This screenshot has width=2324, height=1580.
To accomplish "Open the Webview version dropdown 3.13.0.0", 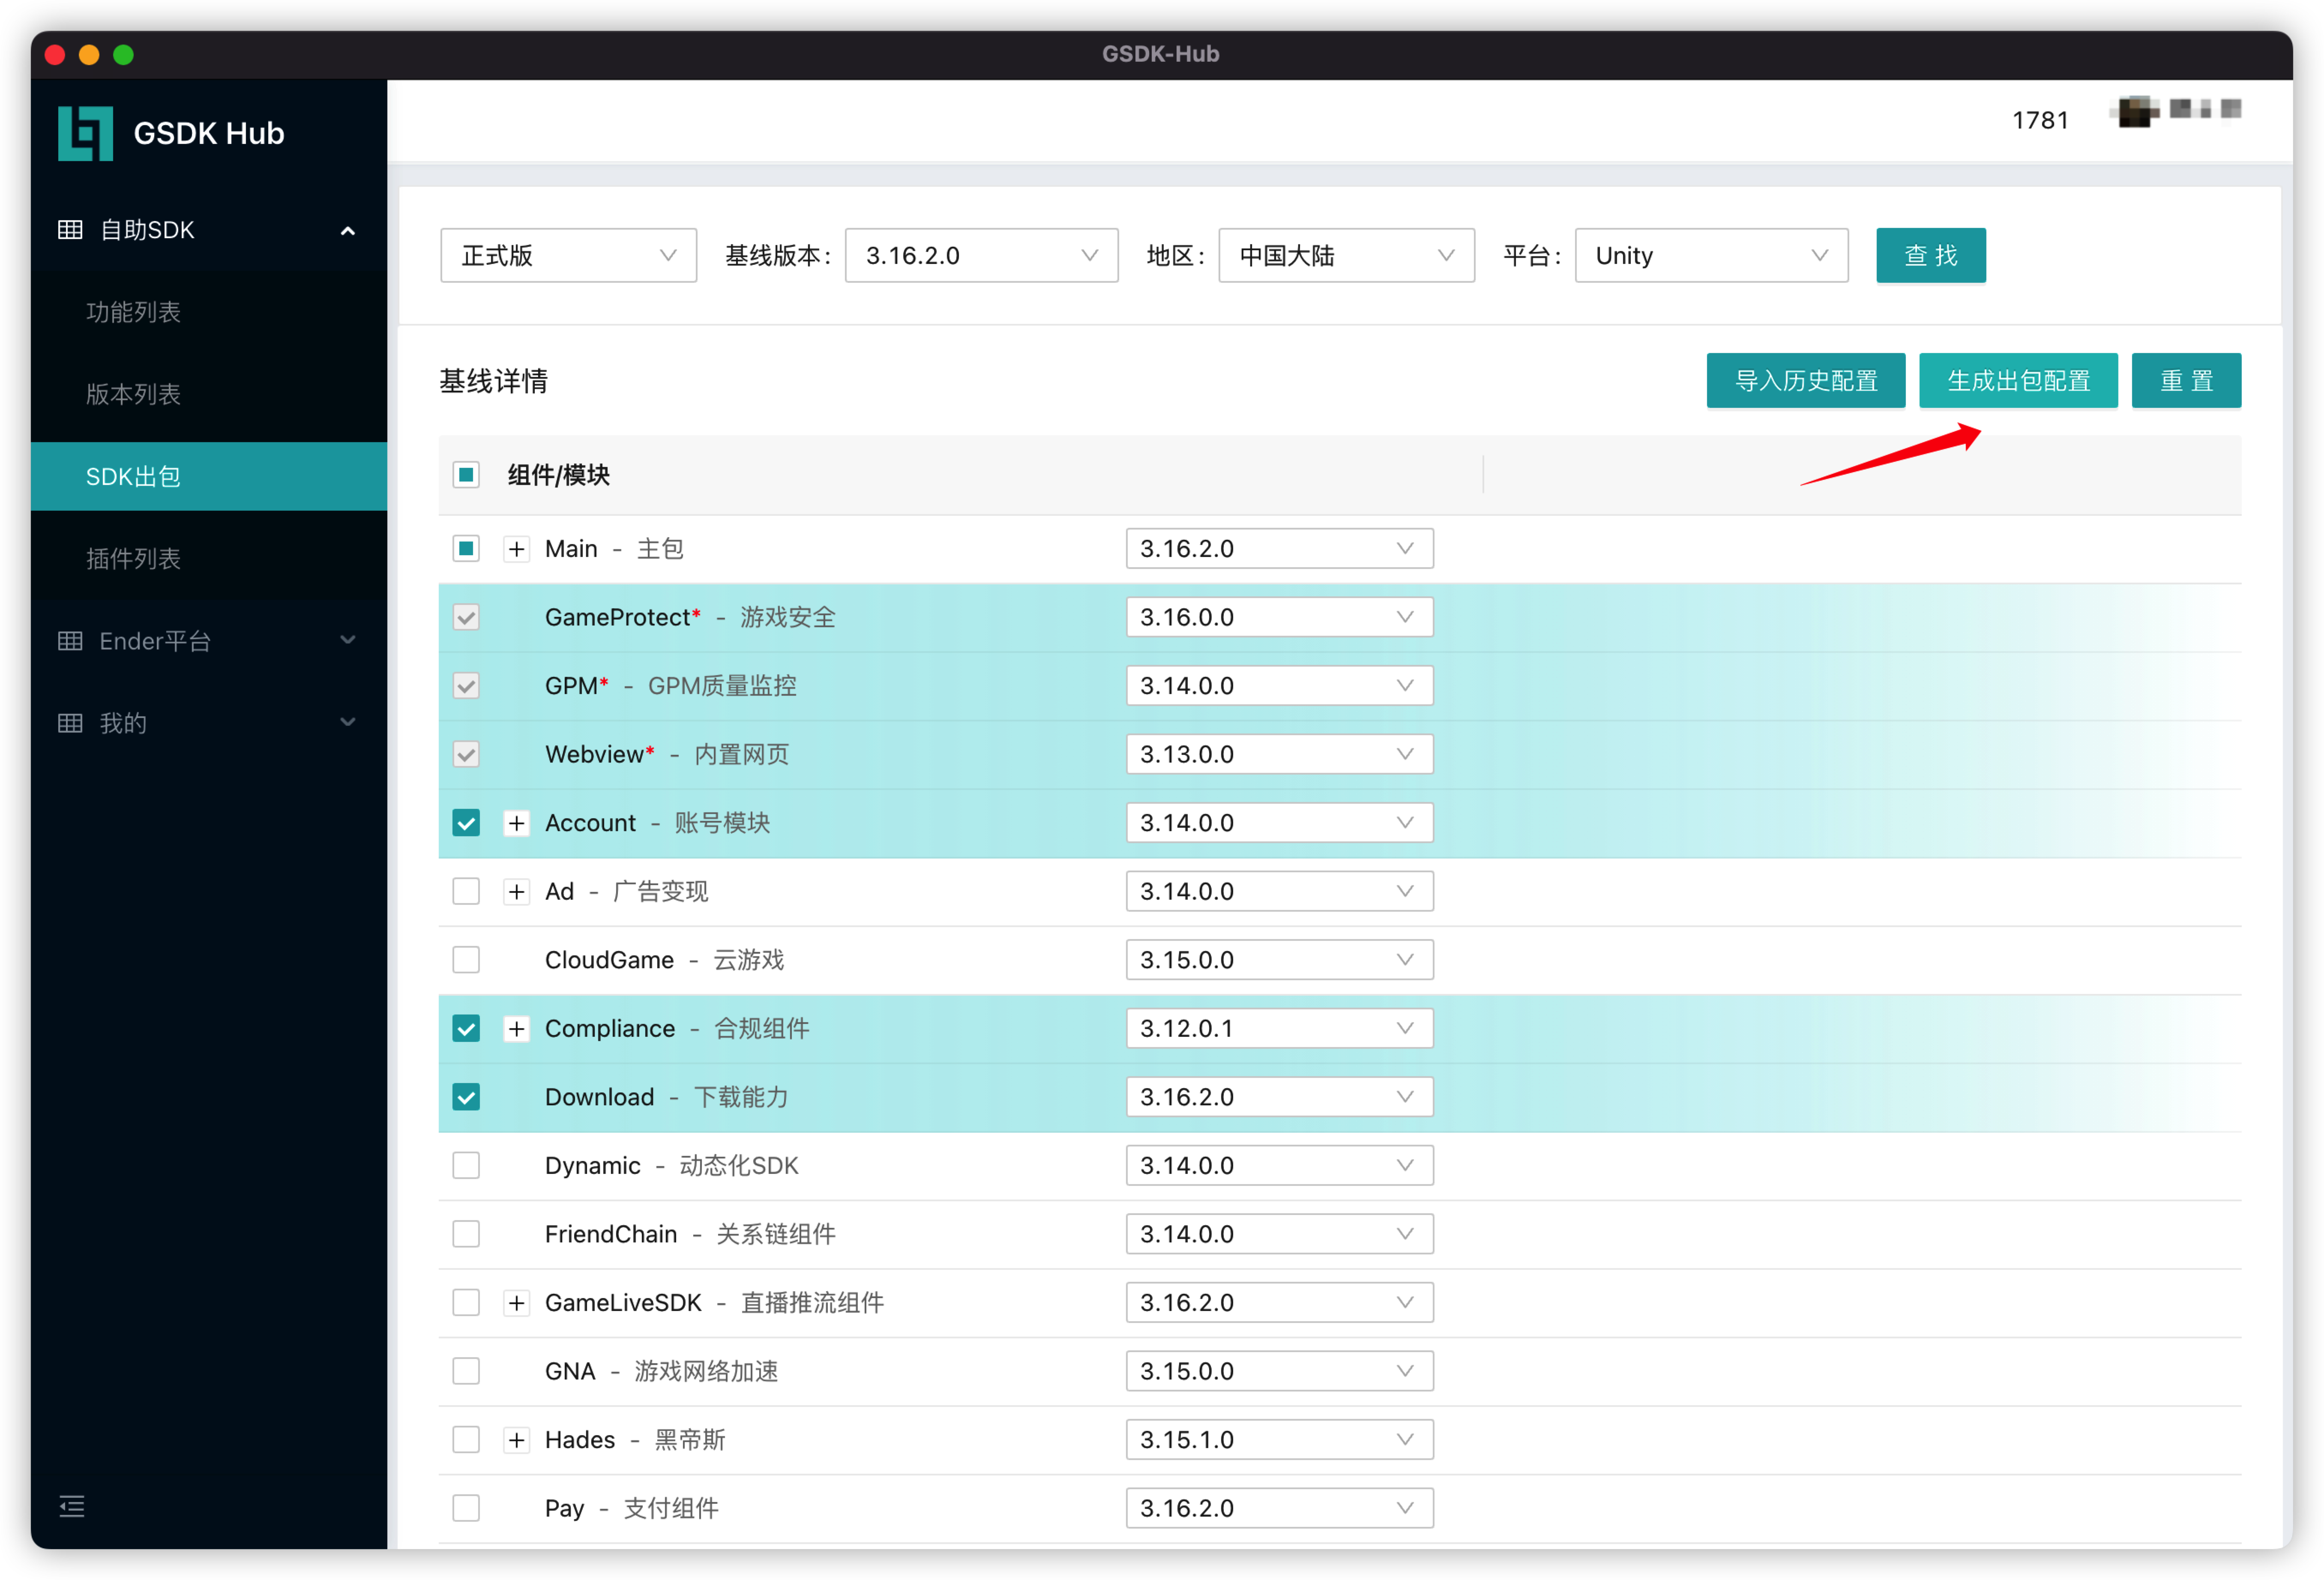I will point(1279,754).
